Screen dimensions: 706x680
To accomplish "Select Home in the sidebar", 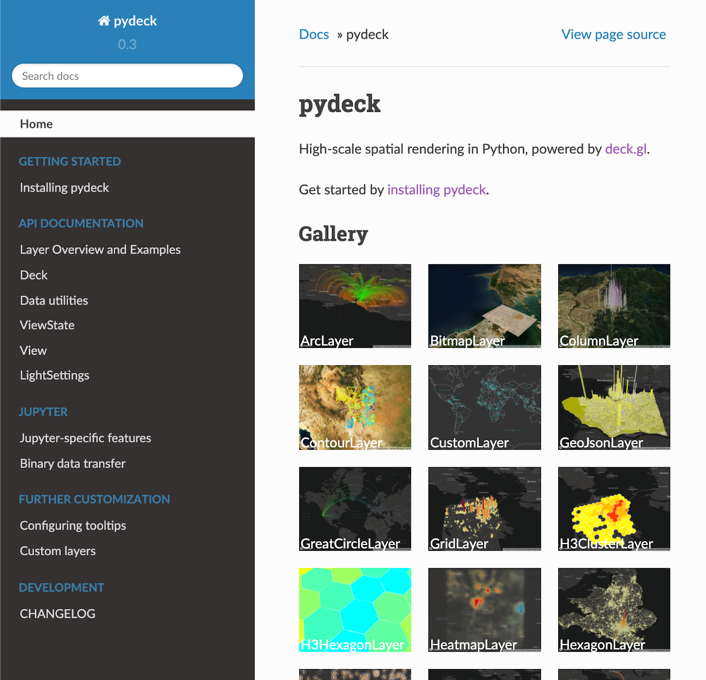I will tap(36, 124).
